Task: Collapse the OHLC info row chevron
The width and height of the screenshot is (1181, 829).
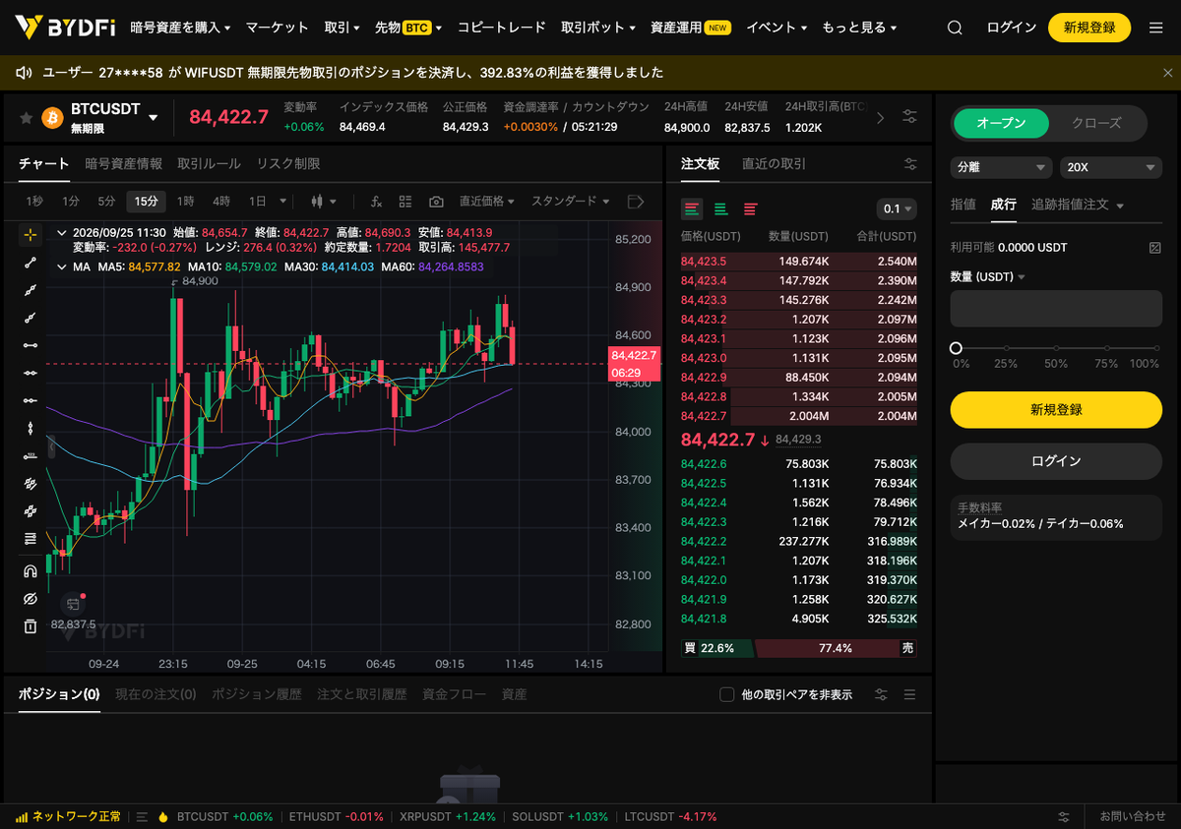Action: 62,233
